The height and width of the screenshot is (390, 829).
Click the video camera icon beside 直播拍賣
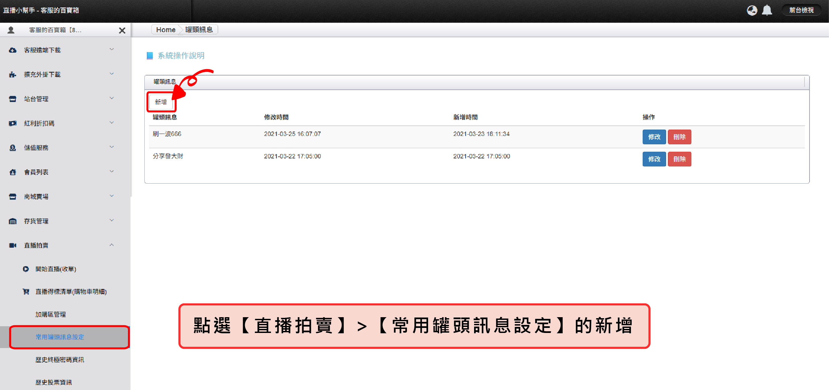pos(12,245)
